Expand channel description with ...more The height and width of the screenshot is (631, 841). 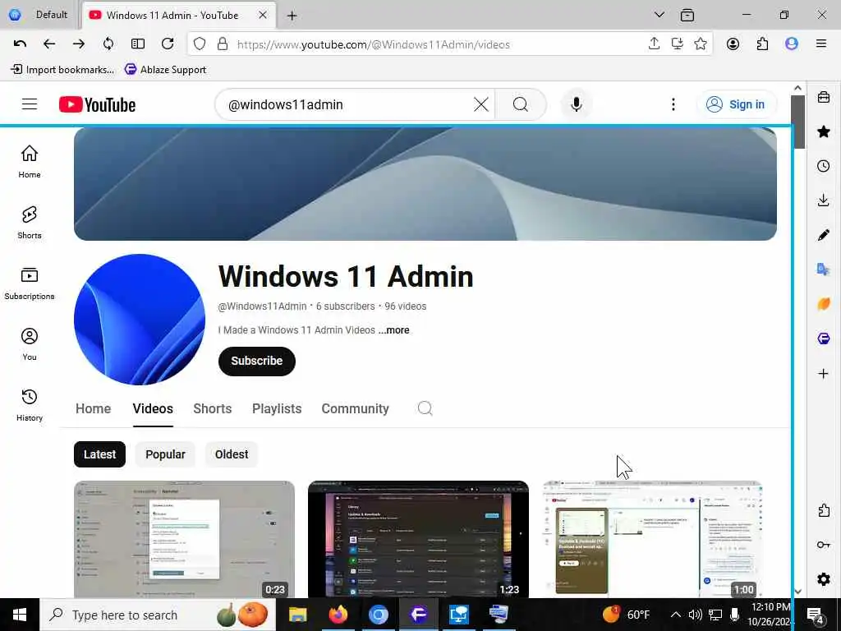(393, 330)
